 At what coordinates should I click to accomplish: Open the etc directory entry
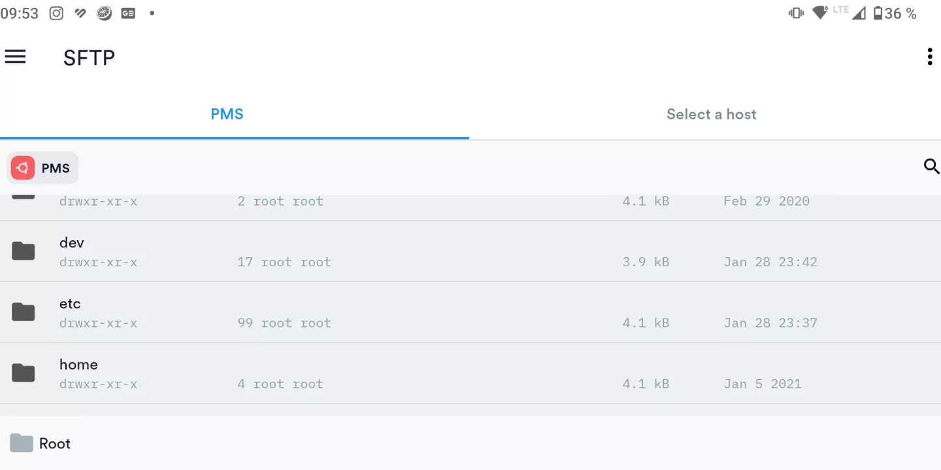point(261,312)
